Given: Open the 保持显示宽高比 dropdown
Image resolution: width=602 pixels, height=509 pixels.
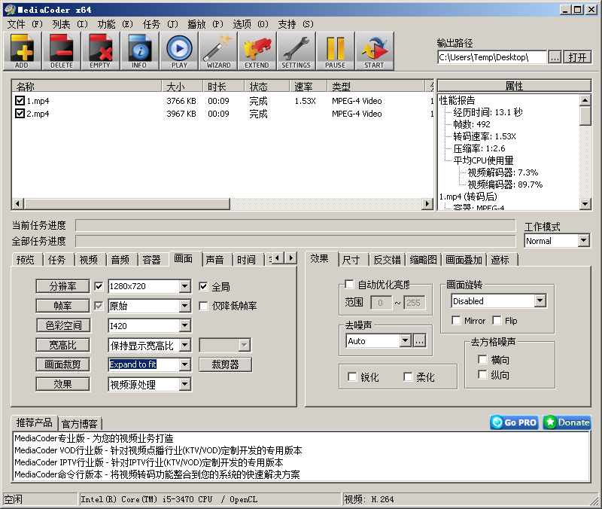Looking at the screenshot, I should [x=185, y=345].
